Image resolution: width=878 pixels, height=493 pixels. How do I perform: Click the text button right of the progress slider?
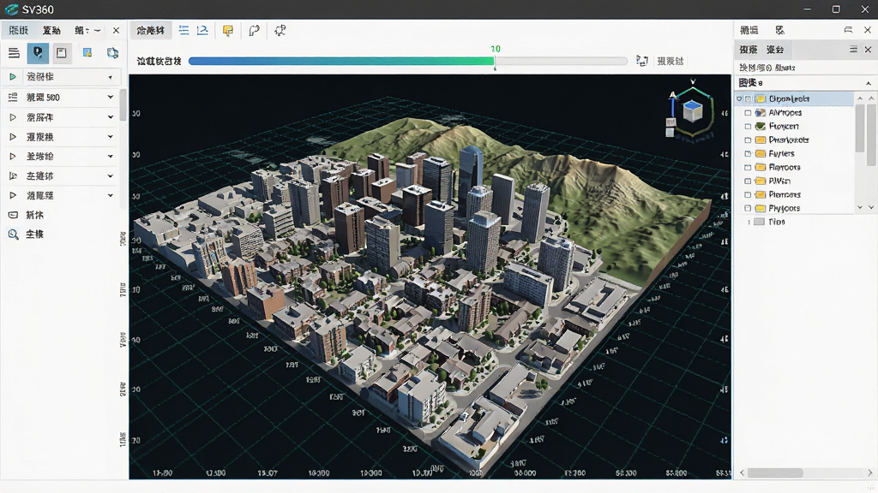click(671, 61)
